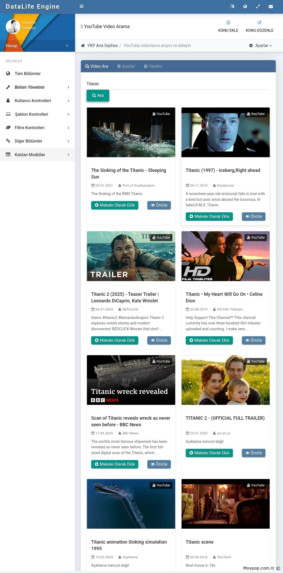Click channel name HD Film Tributes
The image size is (283, 573).
pos(230,309)
